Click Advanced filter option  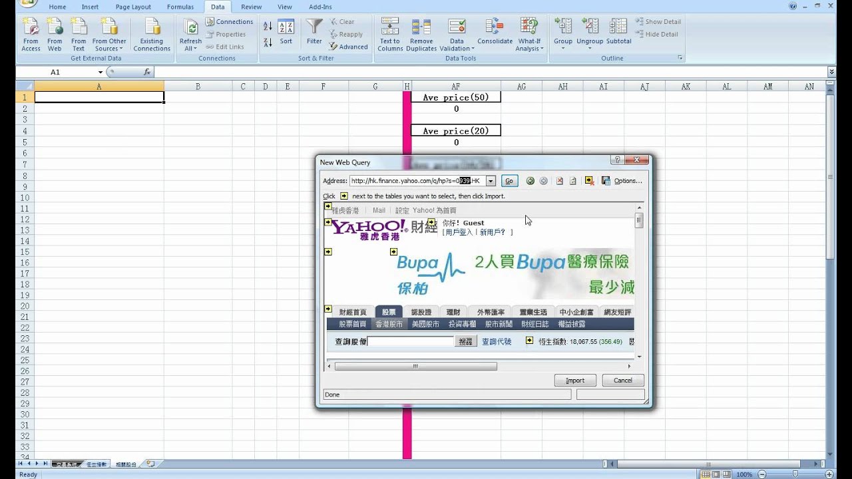click(x=348, y=47)
